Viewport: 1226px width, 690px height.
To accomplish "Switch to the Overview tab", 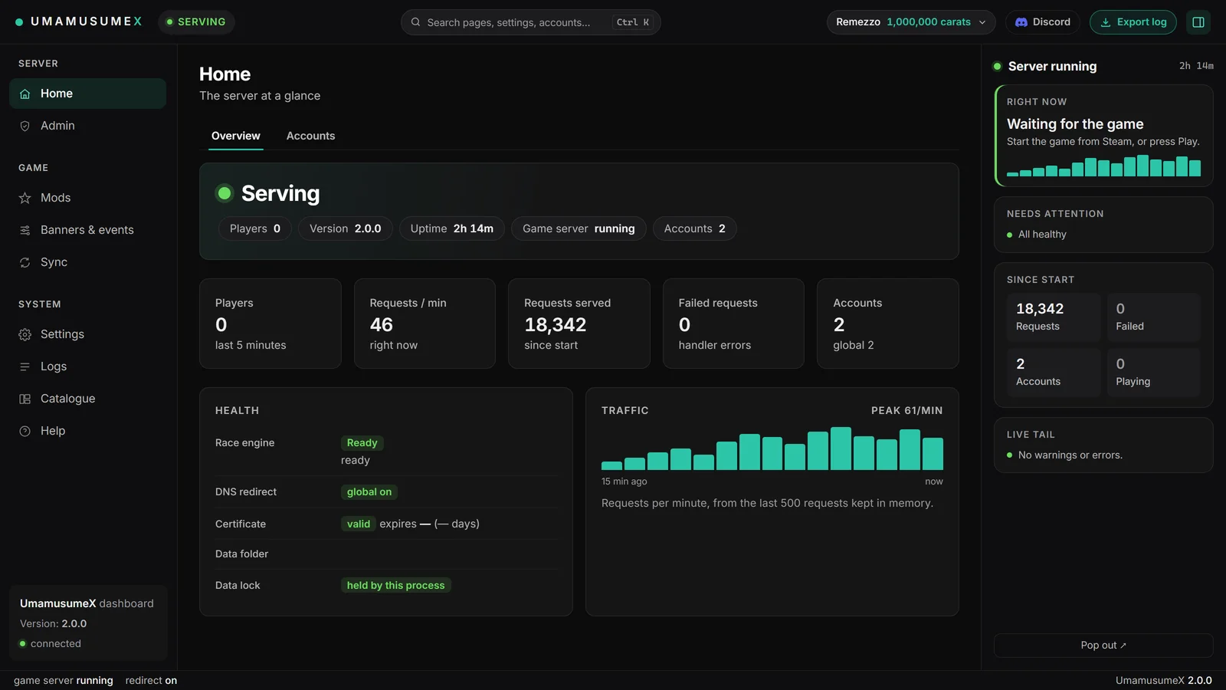I will point(236,136).
